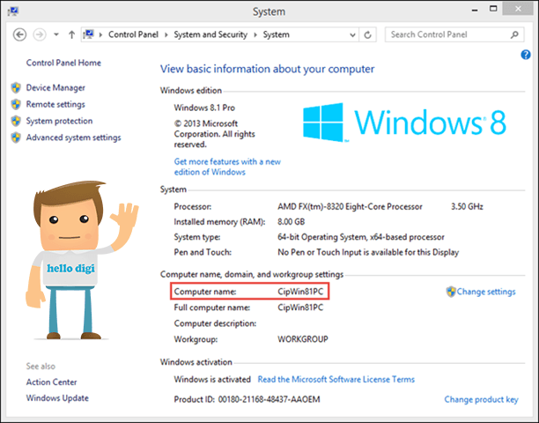
Task: Click the AMD FX-8320 processor text
Action: [350, 207]
